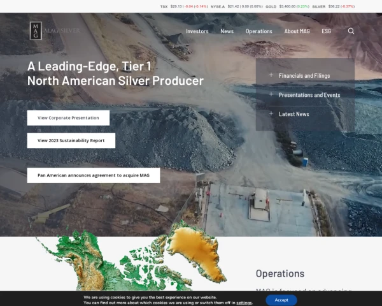Image resolution: width=382 pixels, height=306 pixels.
Task: Expand Financials and Filings plus icon
Action: point(271,75)
